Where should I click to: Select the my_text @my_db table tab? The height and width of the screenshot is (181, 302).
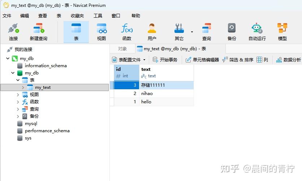pos(180,49)
